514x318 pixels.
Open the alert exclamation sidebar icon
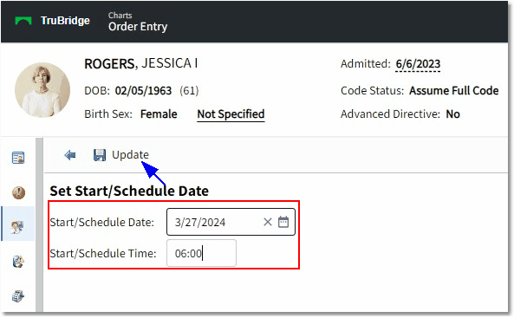click(18, 192)
